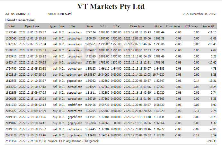Image resolution: width=222 pixels, height=145 pixels.
Task: Click the VT Markets Pty Ltd title
Action: coord(111,7)
